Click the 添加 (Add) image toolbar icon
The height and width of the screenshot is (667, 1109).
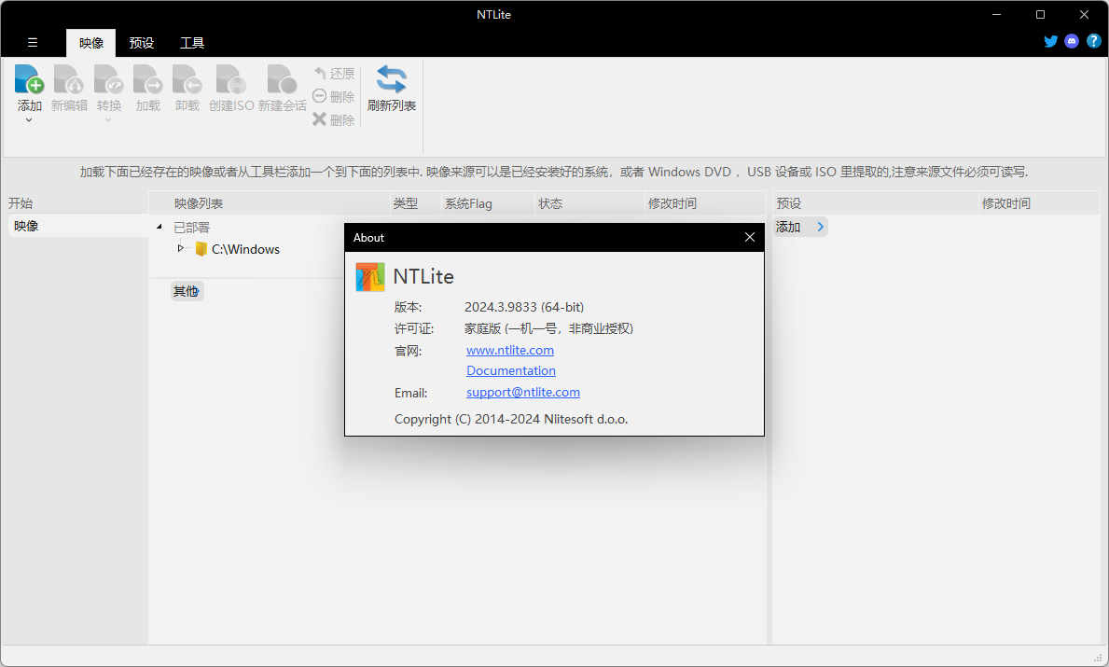pos(29,79)
